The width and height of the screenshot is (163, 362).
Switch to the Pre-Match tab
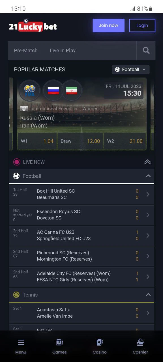pos(26,50)
